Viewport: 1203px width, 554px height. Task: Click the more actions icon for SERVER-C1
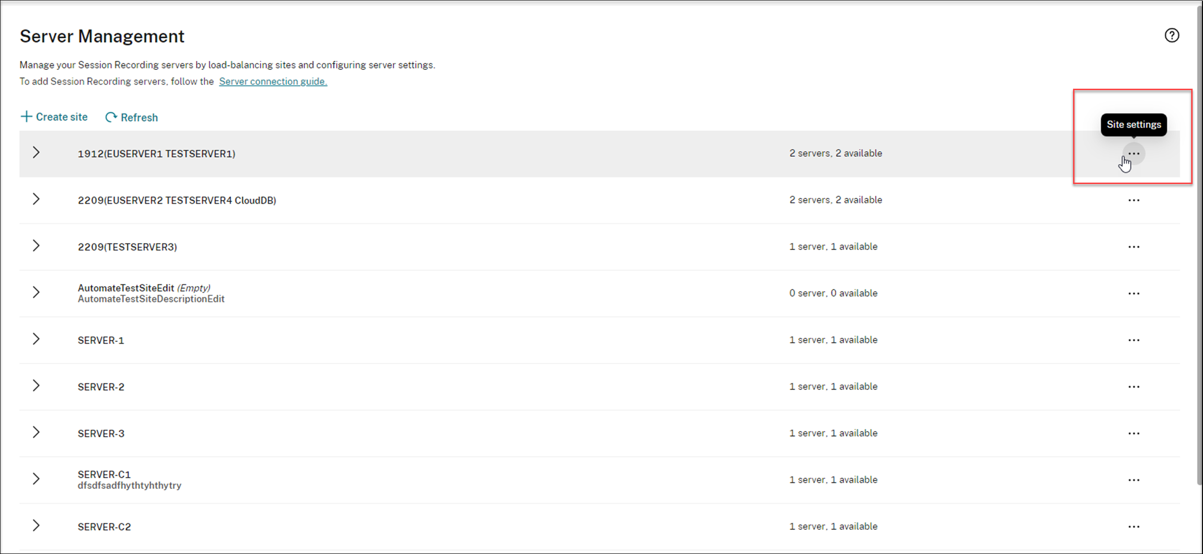1134,480
